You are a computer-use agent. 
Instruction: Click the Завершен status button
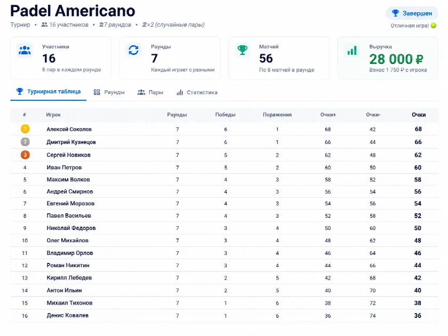point(412,13)
